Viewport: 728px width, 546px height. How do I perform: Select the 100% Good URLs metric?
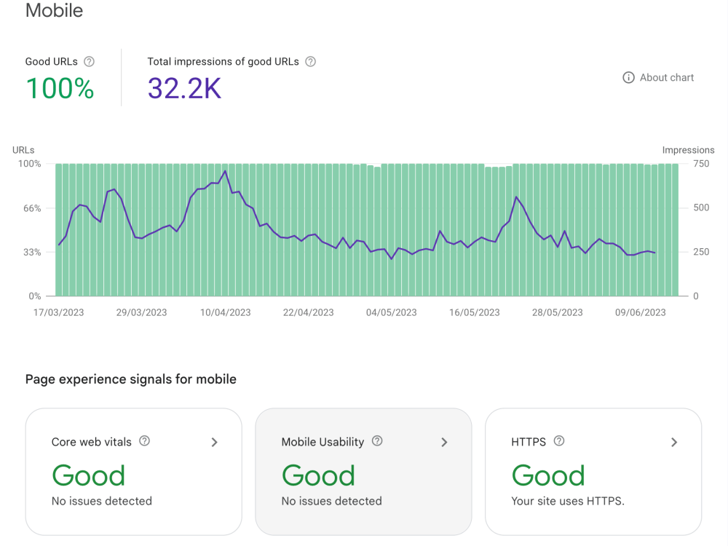[60, 88]
